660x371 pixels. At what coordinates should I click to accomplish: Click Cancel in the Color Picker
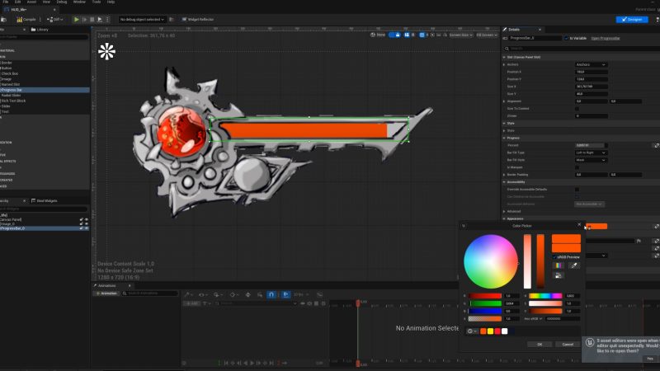(567, 344)
